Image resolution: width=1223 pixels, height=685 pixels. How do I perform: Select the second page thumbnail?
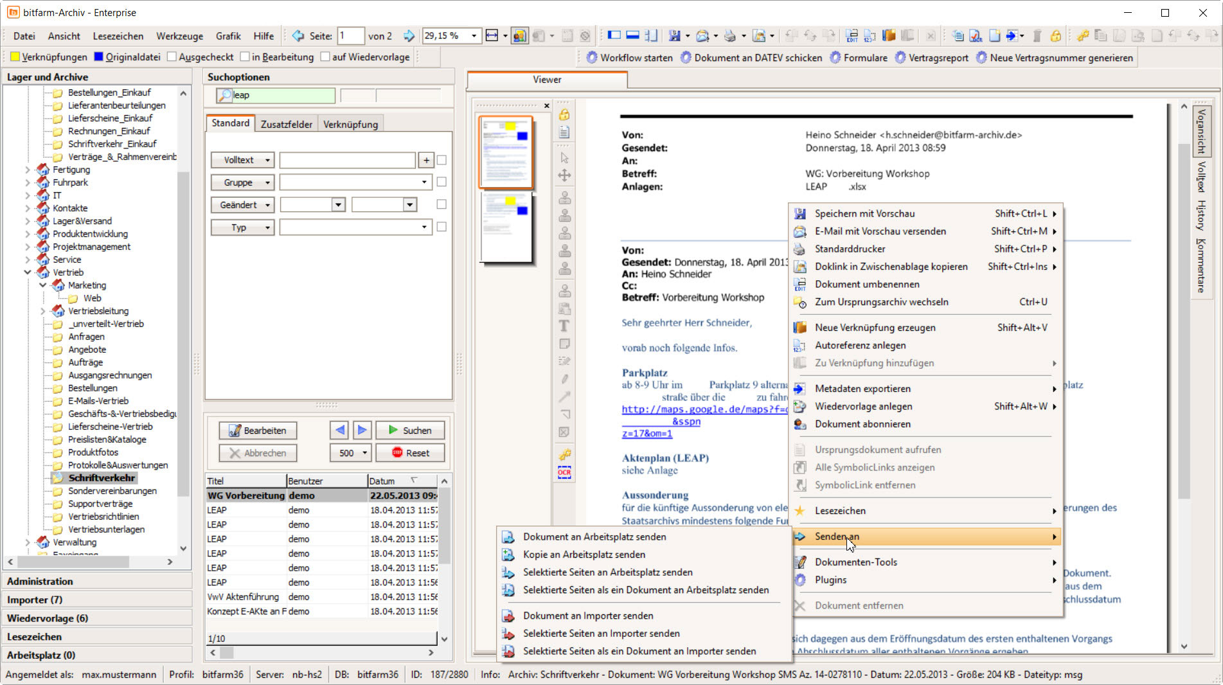coord(506,228)
